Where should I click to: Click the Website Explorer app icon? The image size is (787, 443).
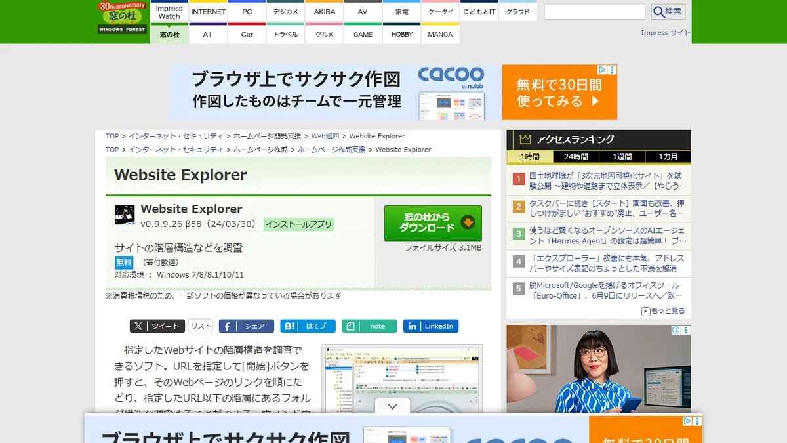(x=125, y=215)
